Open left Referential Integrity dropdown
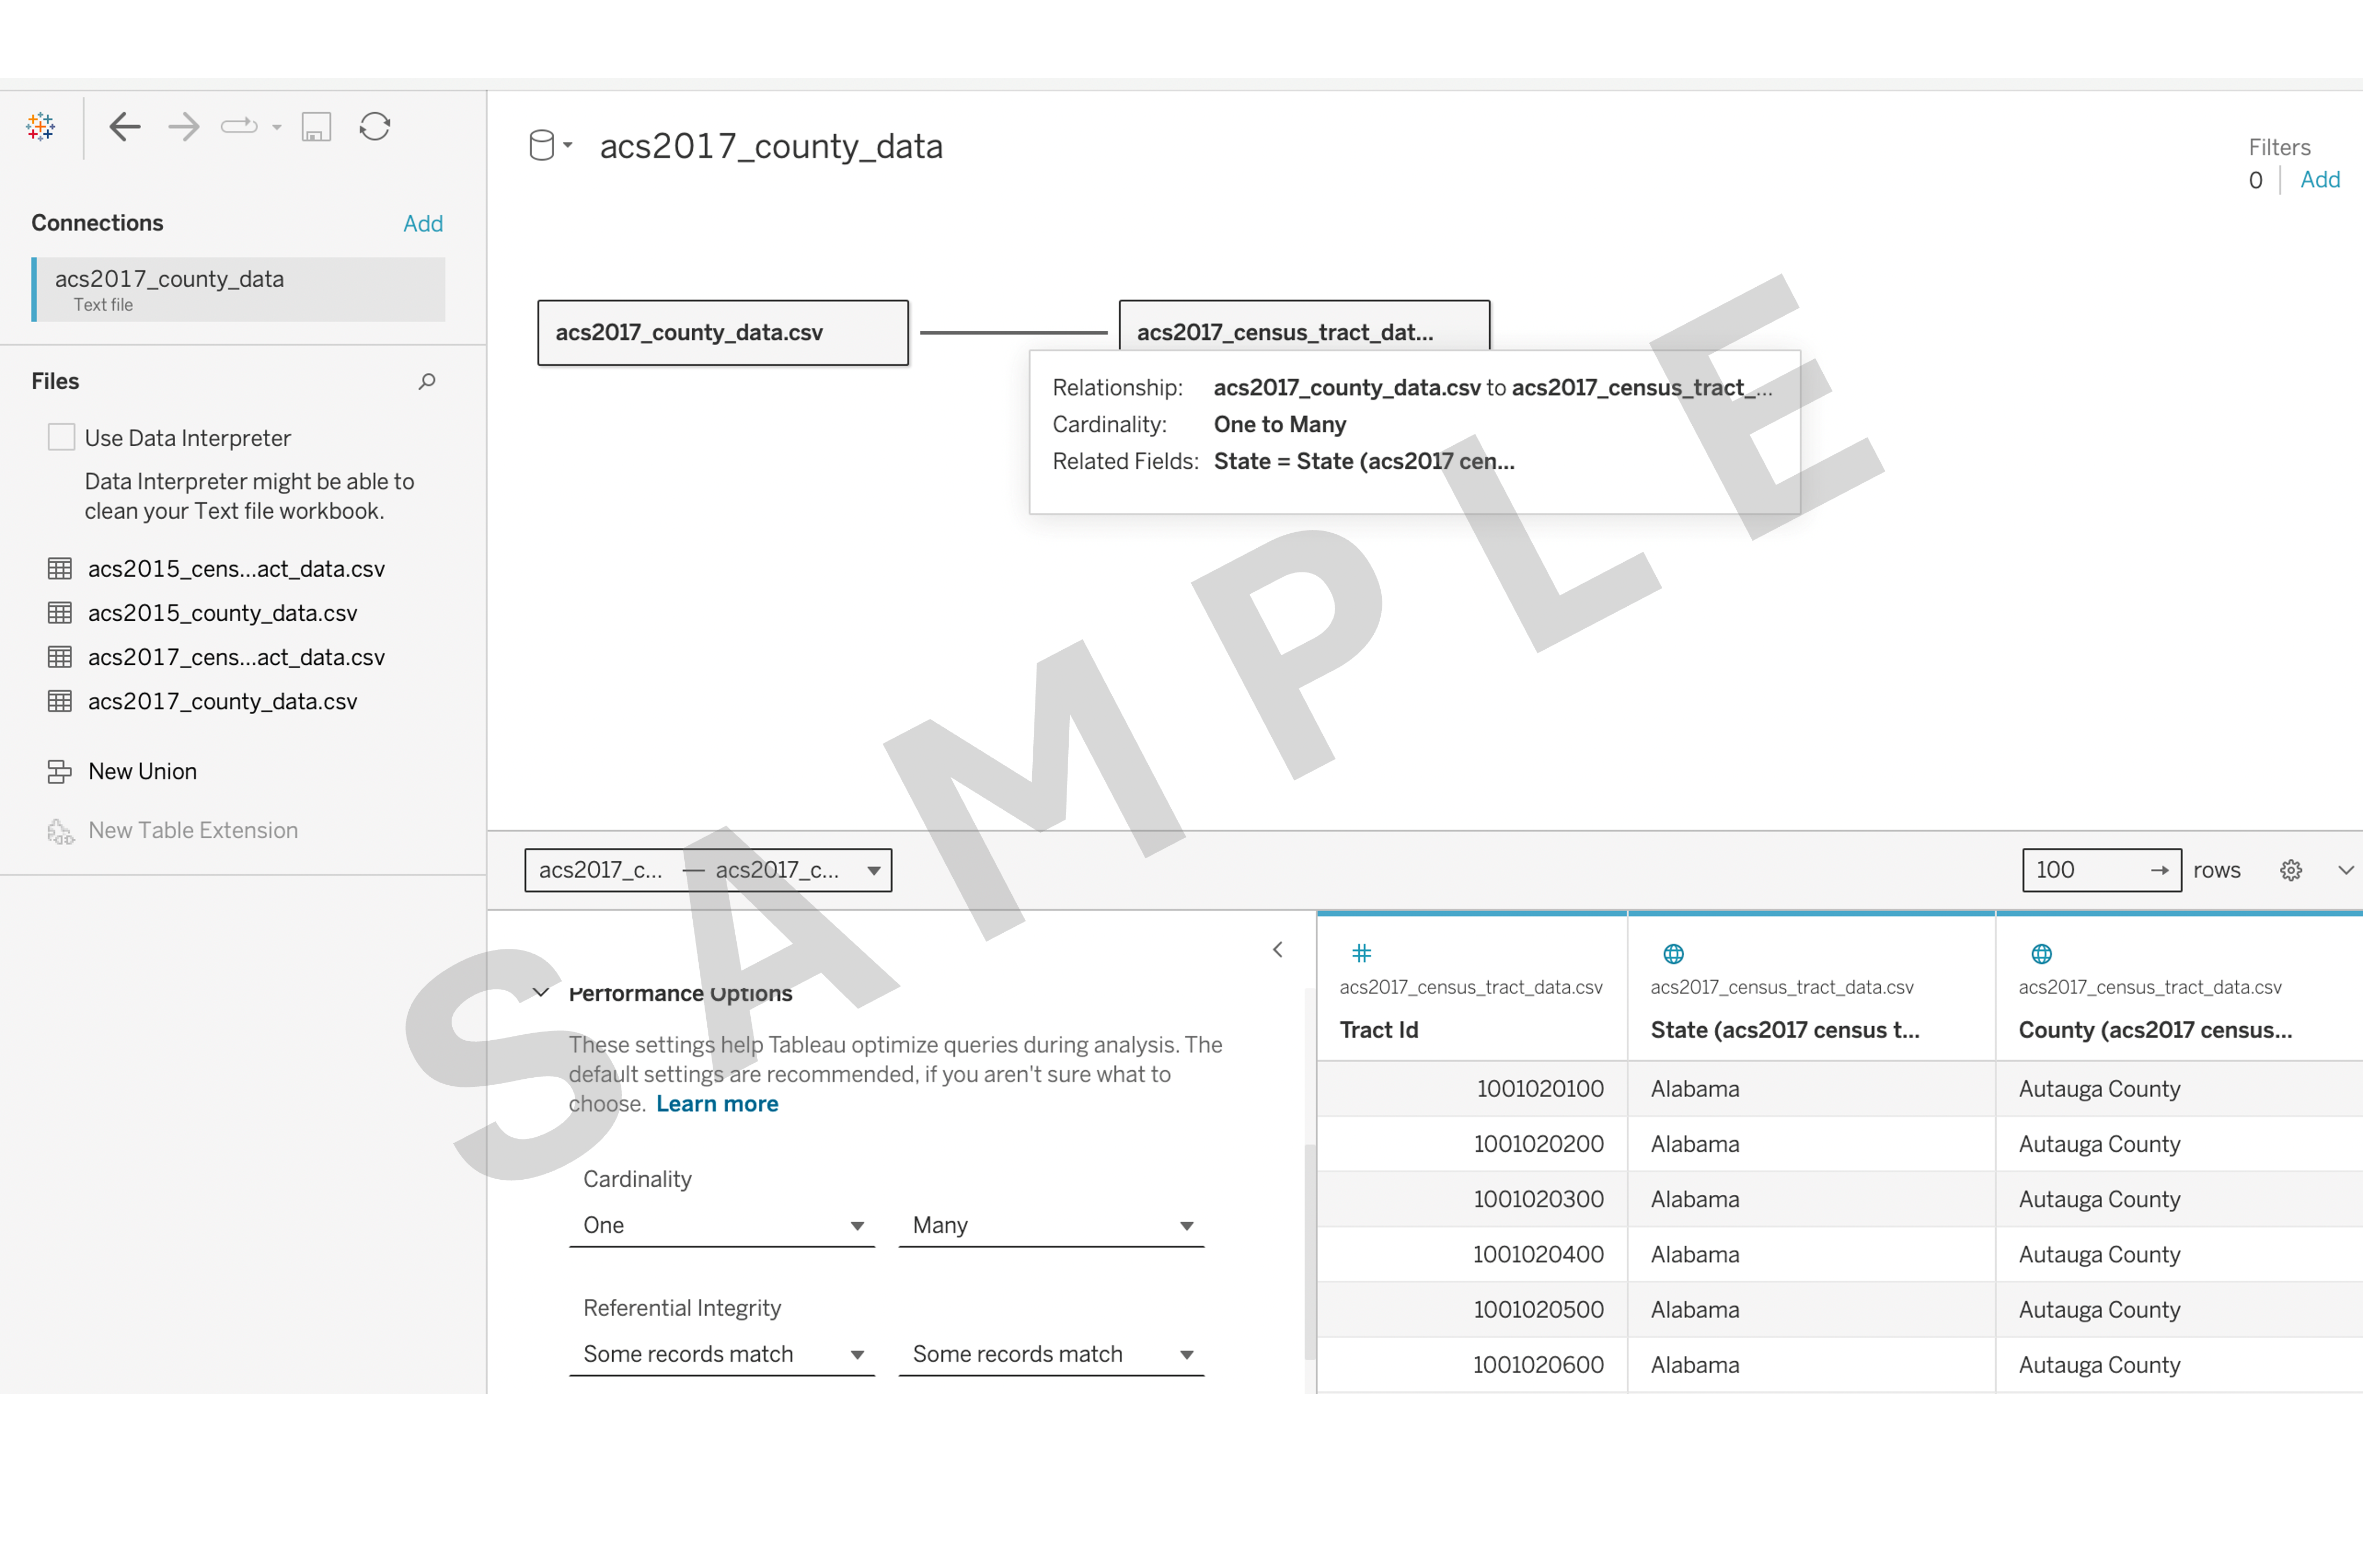The height and width of the screenshot is (1568, 2363). tap(721, 1354)
